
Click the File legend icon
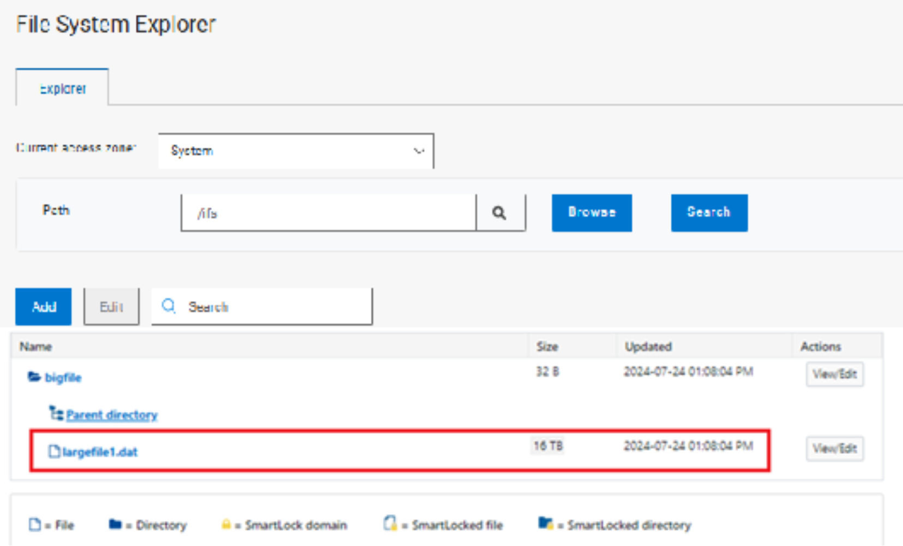35,524
